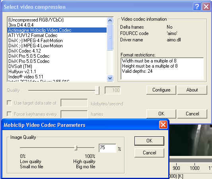The image size is (212, 179).
Task: Open the codec Configure button
Action: pyautogui.click(x=161, y=90)
